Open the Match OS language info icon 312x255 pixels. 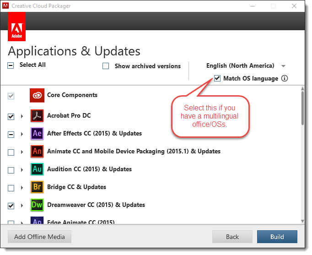(x=285, y=78)
